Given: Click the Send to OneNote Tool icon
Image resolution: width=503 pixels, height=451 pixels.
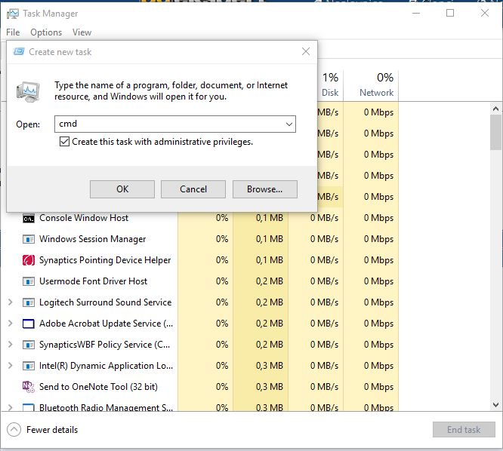Looking at the screenshot, I should tap(29, 387).
